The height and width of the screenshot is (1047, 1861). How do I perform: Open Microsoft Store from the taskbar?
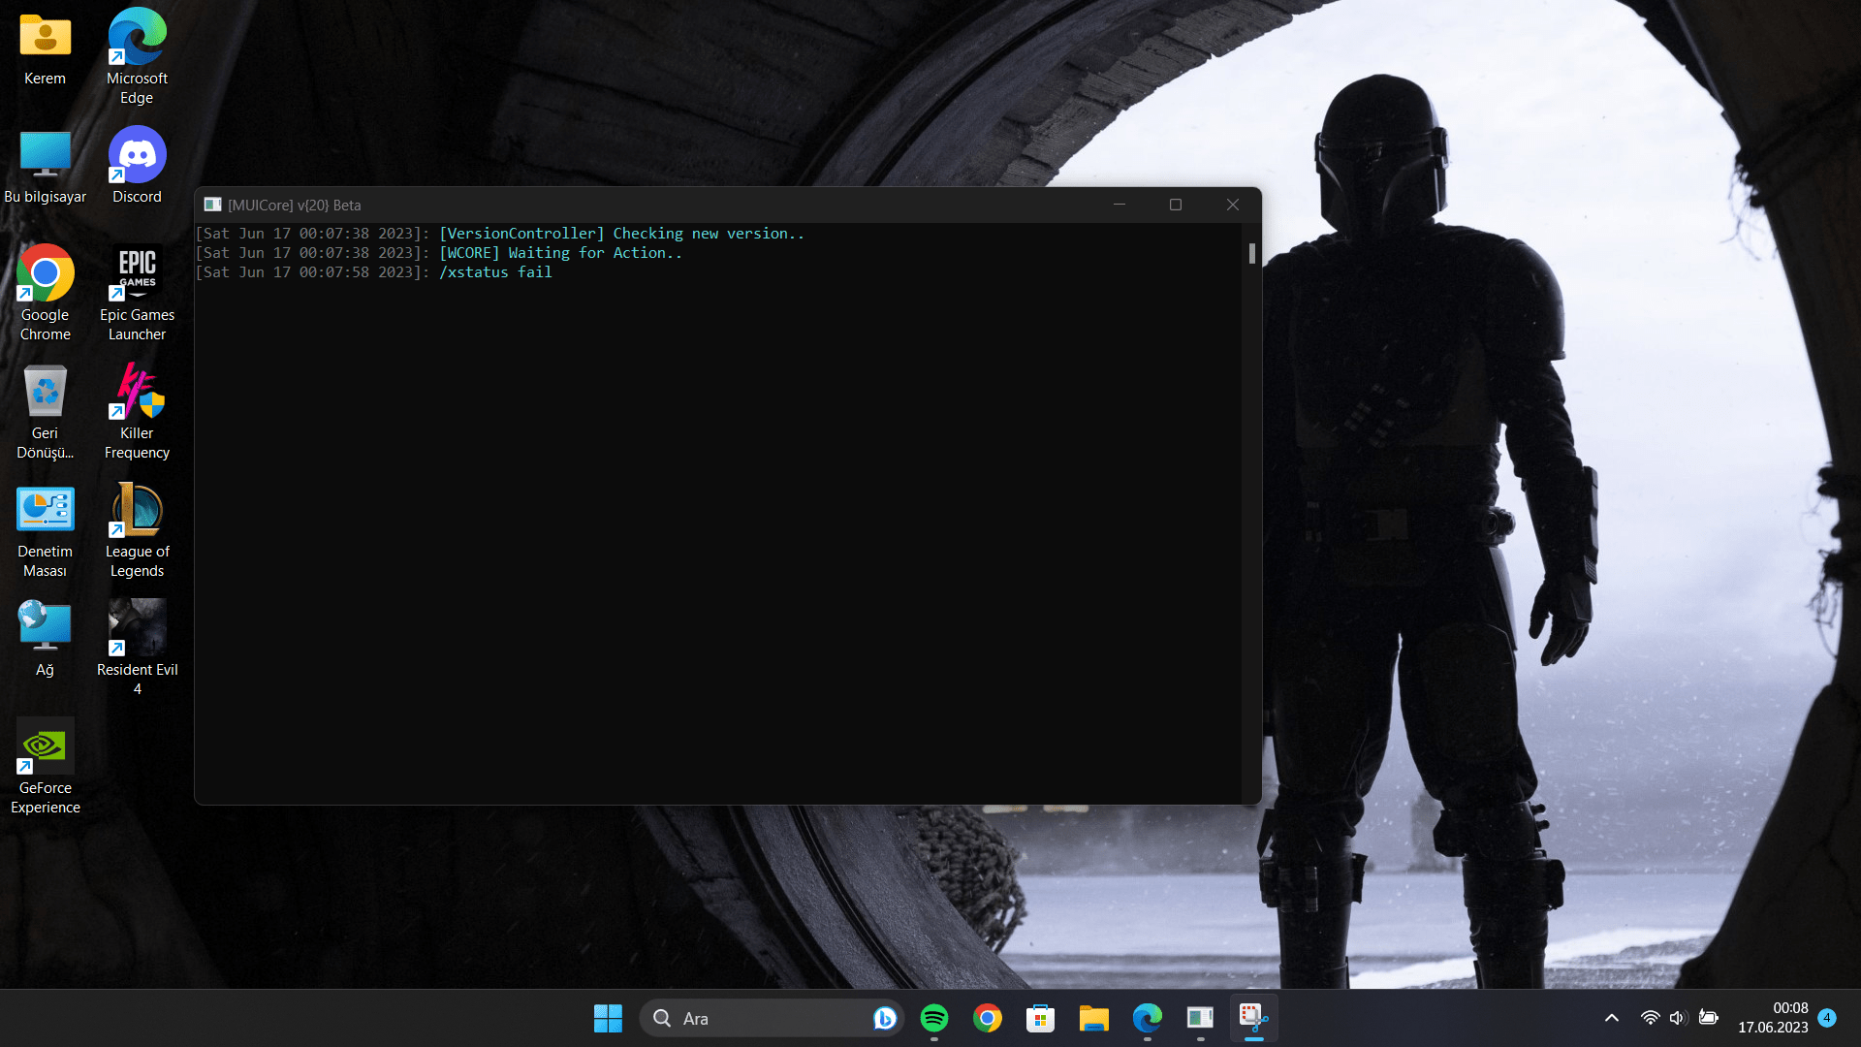[x=1041, y=1018]
